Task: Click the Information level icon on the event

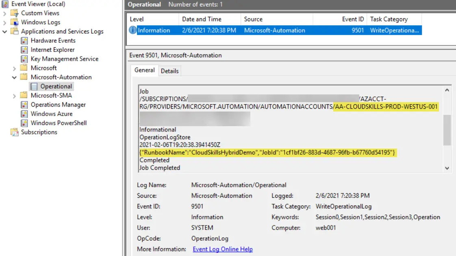Action: 132,30
